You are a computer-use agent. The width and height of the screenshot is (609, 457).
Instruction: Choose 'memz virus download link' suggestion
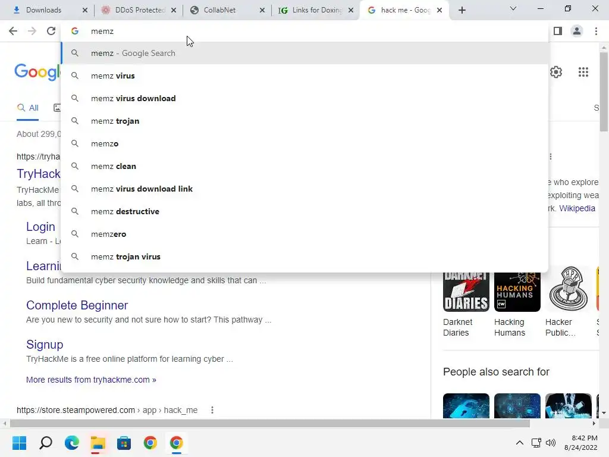tap(304, 189)
